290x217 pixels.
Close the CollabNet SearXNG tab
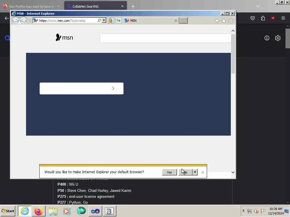(122, 6)
